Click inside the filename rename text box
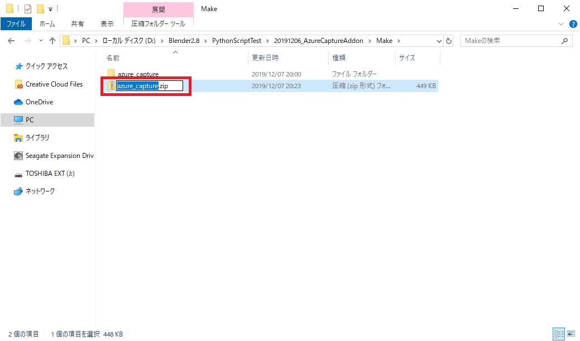The width and height of the screenshot is (580, 341). click(x=148, y=85)
